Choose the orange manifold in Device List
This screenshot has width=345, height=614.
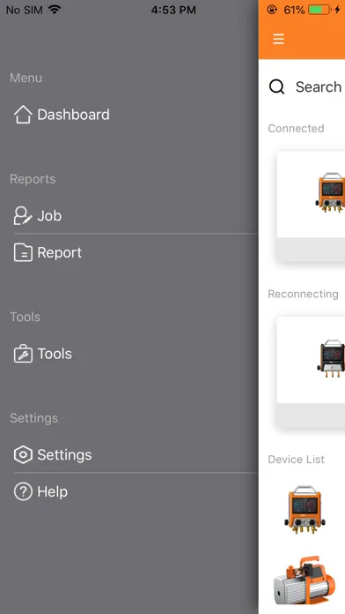point(305,510)
